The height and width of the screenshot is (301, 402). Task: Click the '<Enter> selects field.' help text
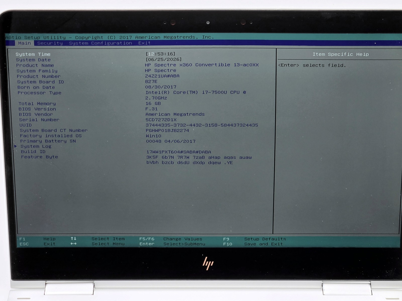pos(312,65)
